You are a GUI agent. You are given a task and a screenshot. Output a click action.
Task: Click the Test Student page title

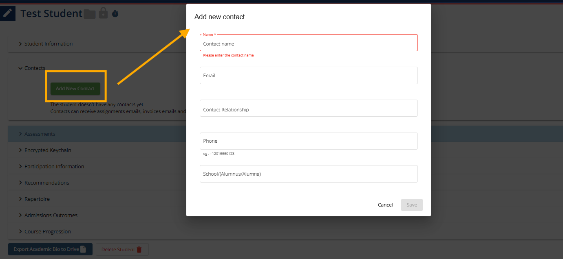point(51,13)
